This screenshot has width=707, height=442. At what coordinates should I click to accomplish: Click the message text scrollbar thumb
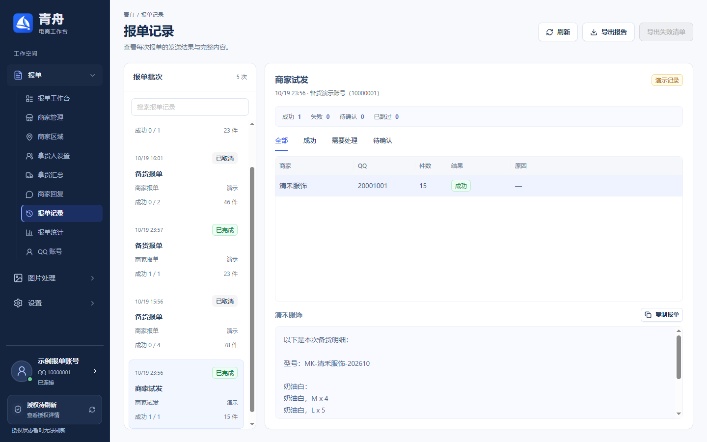[679, 358]
